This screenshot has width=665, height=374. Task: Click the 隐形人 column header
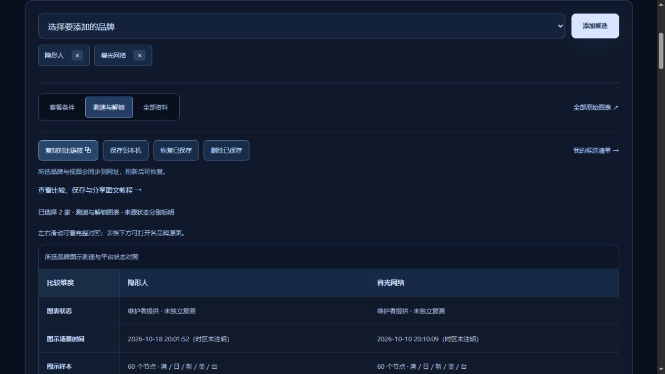(244, 283)
